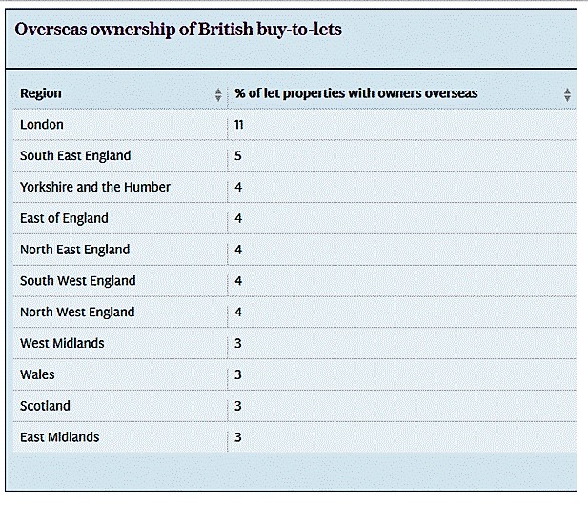
Task: Click South East England's value 5
Action: (x=238, y=155)
